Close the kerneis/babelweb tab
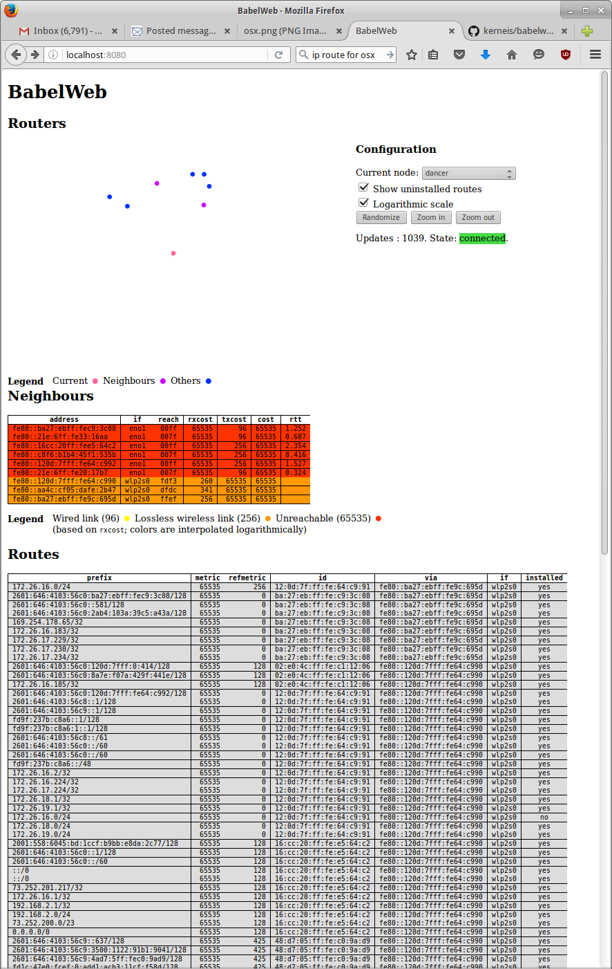Image resolution: width=612 pixels, height=969 pixels. tap(564, 31)
